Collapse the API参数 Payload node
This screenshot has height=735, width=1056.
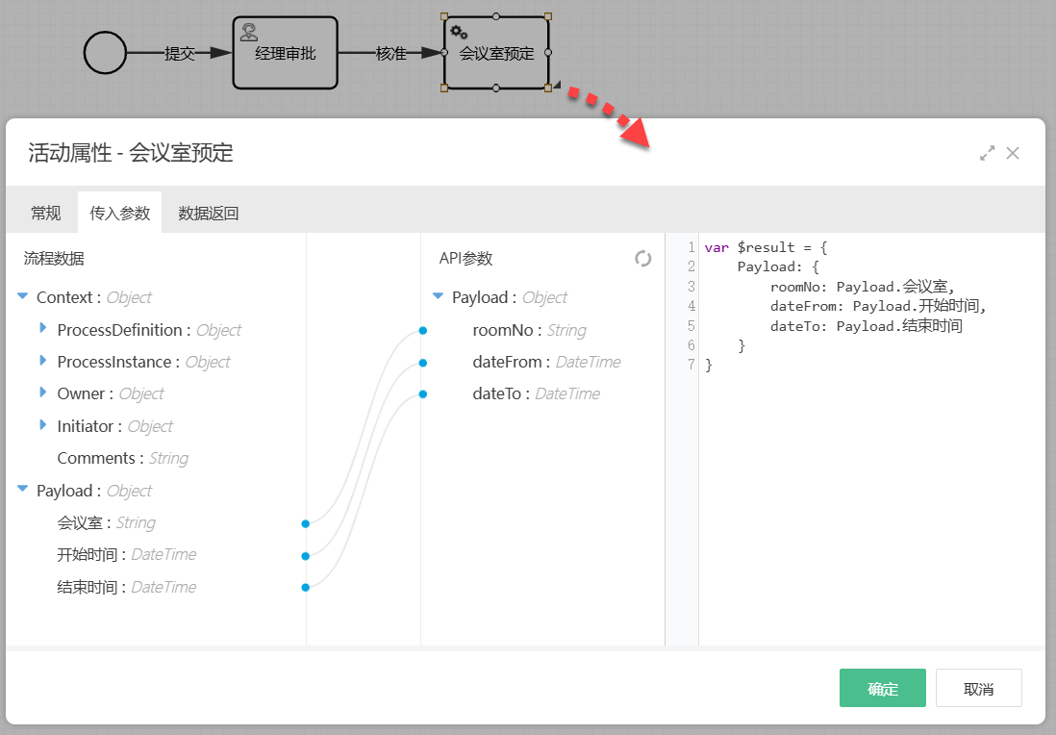coord(439,297)
